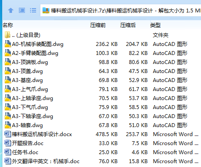
Task: Select the .. (上级目录) entry
Action: tap(26, 35)
